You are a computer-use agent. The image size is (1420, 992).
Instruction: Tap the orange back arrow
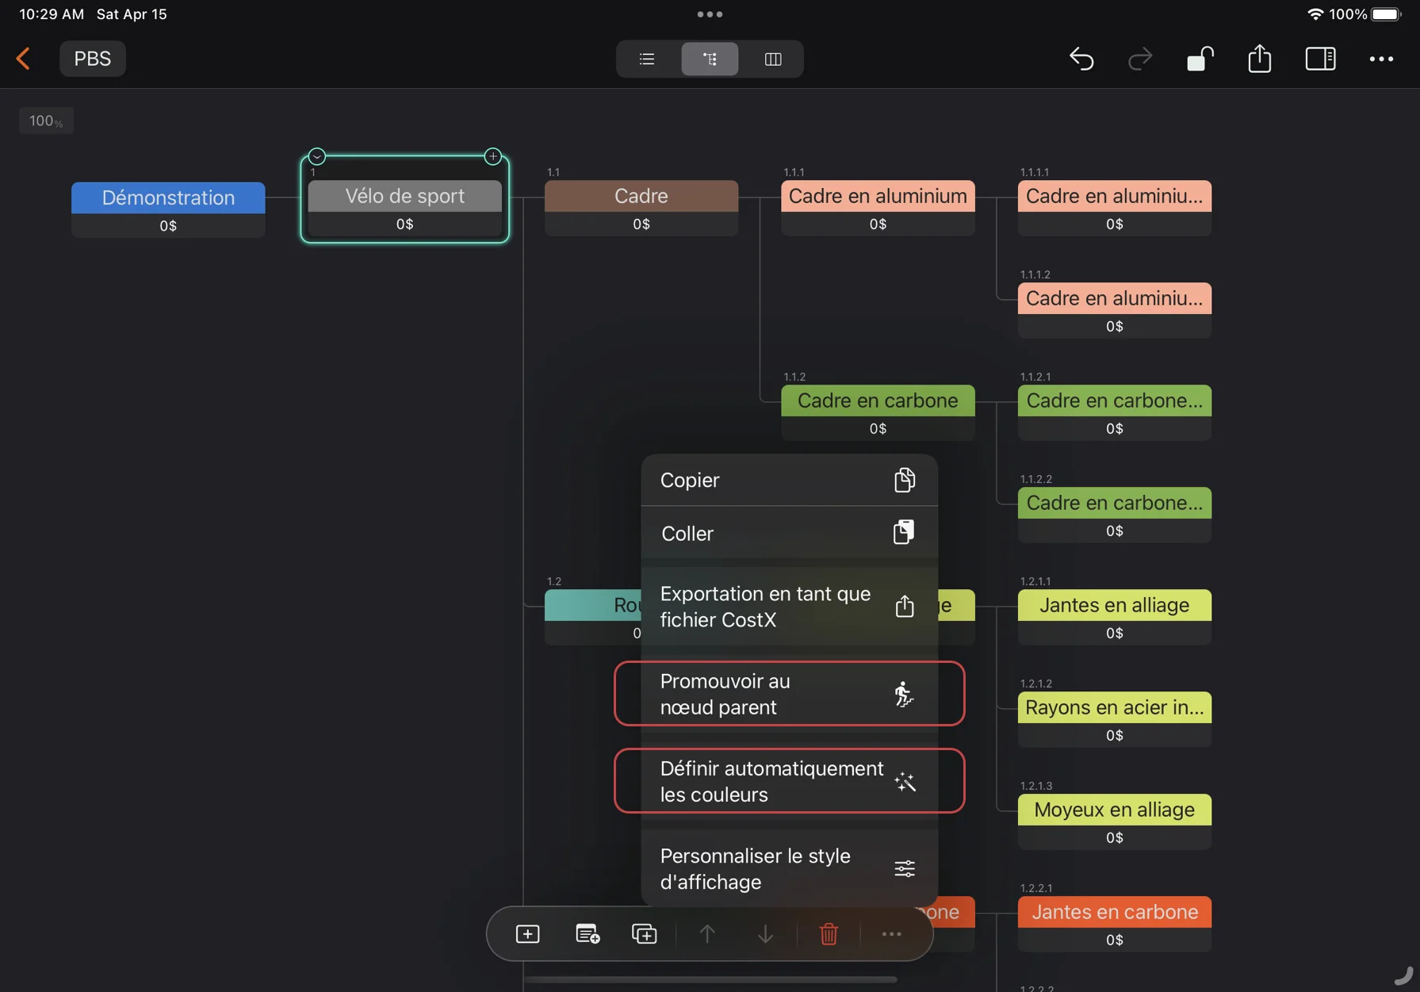click(23, 59)
